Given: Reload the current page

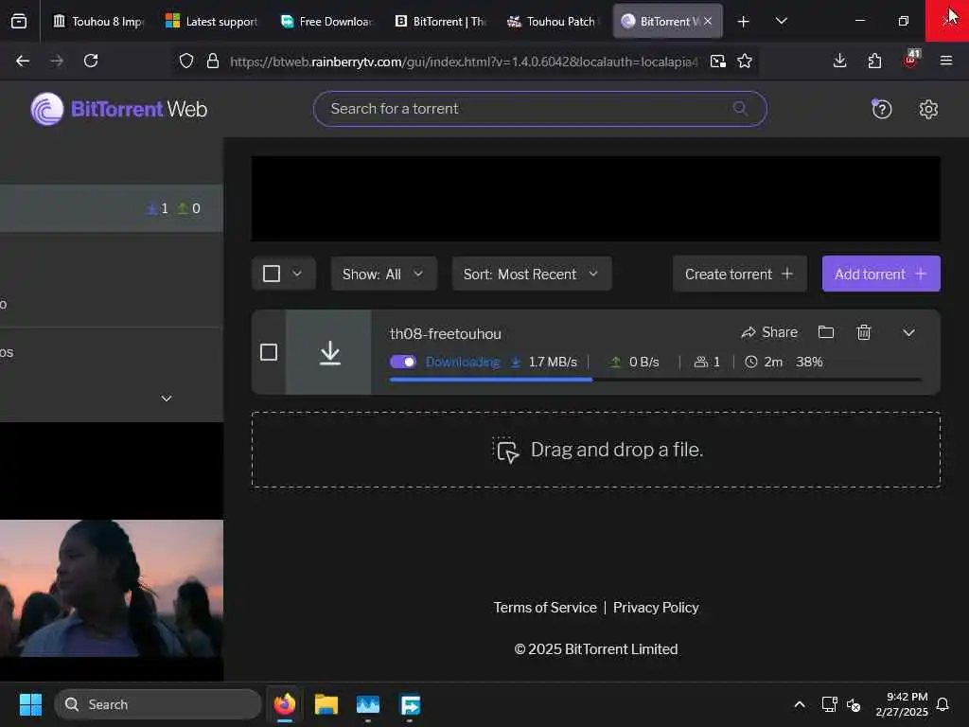Looking at the screenshot, I should point(91,61).
